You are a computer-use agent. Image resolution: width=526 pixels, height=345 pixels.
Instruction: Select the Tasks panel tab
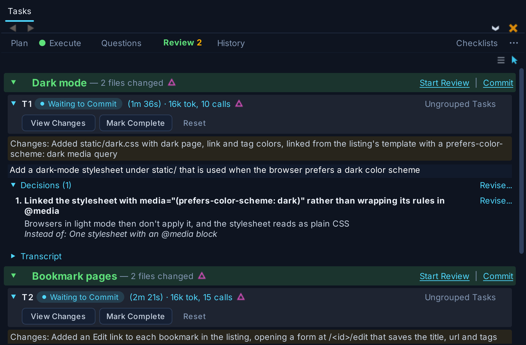coord(20,12)
